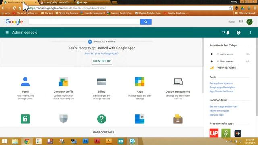Expand the MORE CONTROLS bar
This screenshot has width=258, height=145.
[102, 133]
